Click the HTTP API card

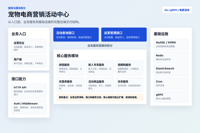[x=29, y=91]
